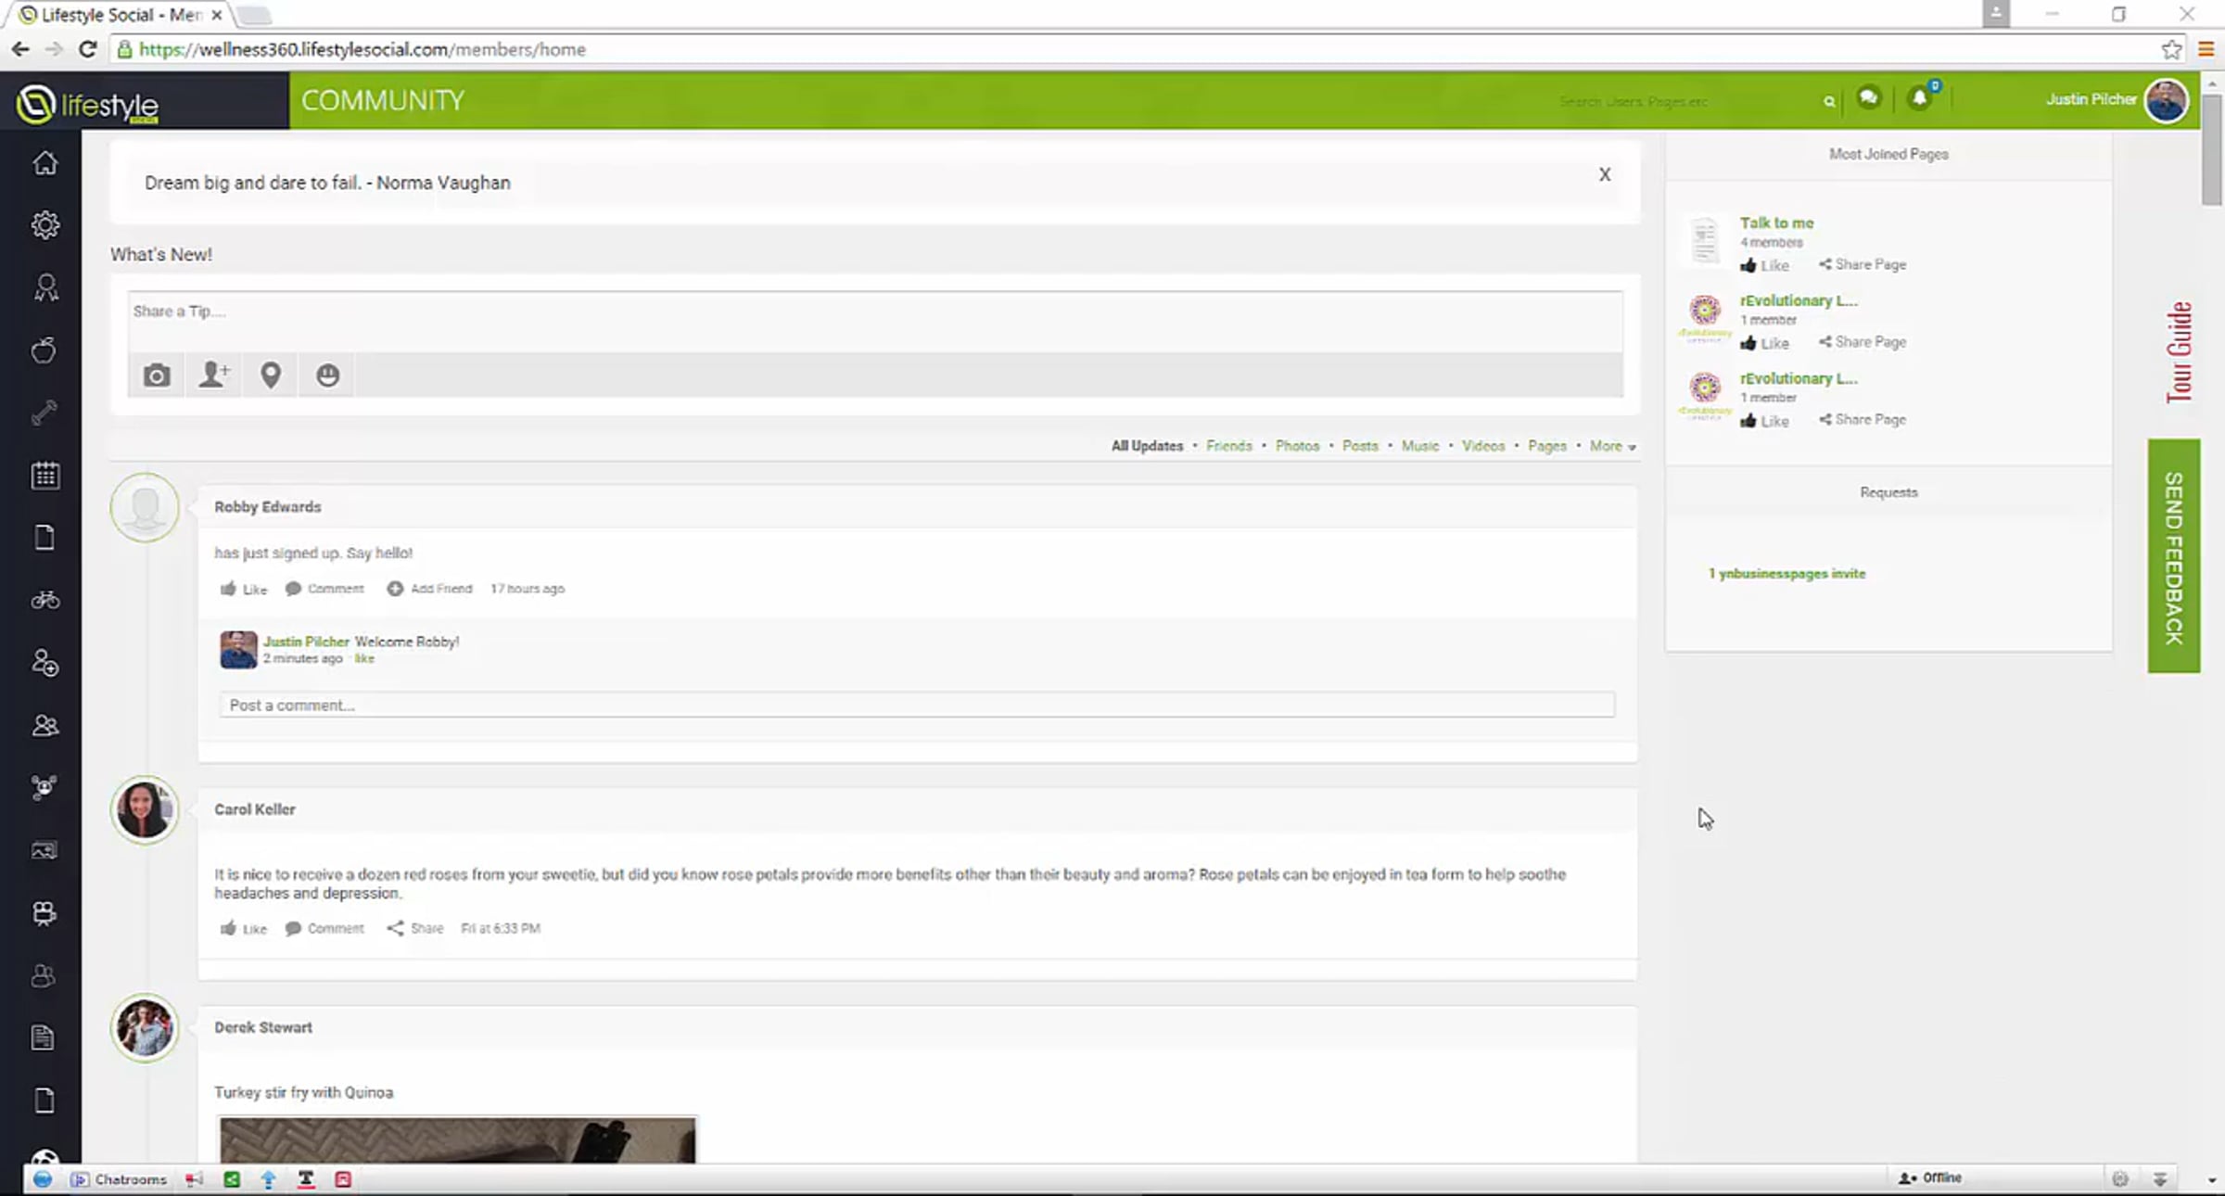Viewport: 2225px width, 1196px height.
Task: Click the SEND FEEDBACK button
Action: coord(2173,556)
